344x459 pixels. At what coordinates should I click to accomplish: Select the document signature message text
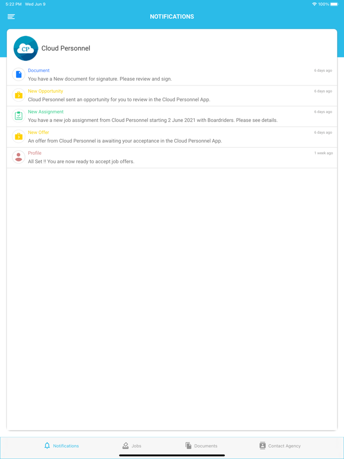click(x=100, y=79)
